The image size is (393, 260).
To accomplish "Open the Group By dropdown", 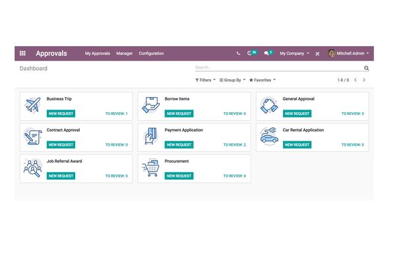I will click(232, 80).
